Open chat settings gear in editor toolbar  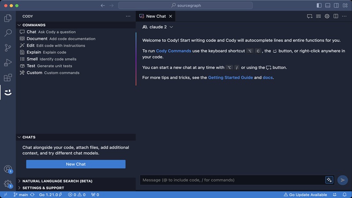click(327, 16)
